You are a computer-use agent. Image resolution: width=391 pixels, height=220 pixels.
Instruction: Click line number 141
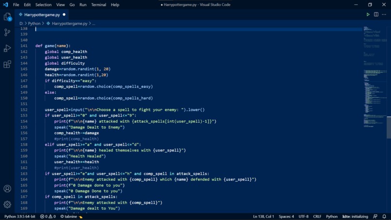coord(24,46)
